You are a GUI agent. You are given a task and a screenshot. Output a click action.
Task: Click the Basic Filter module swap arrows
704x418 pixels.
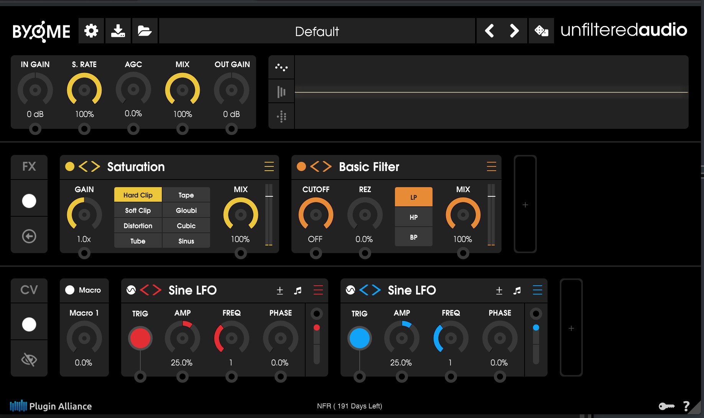[x=321, y=166]
